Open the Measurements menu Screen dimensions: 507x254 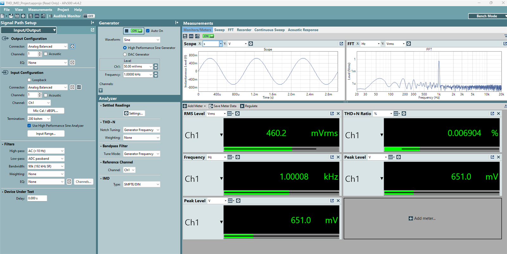coord(40,10)
